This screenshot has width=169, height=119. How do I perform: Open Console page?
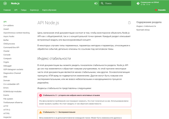(x=7, y=55)
